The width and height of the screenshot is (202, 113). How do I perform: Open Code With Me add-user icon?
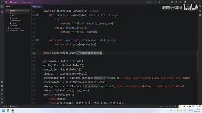(176, 2)
